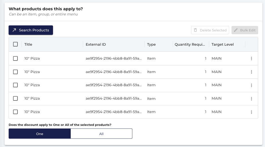This screenshot has height=147, width=265.
Task: Click the second row's 10" Pizza title
Action: [32, 72]
